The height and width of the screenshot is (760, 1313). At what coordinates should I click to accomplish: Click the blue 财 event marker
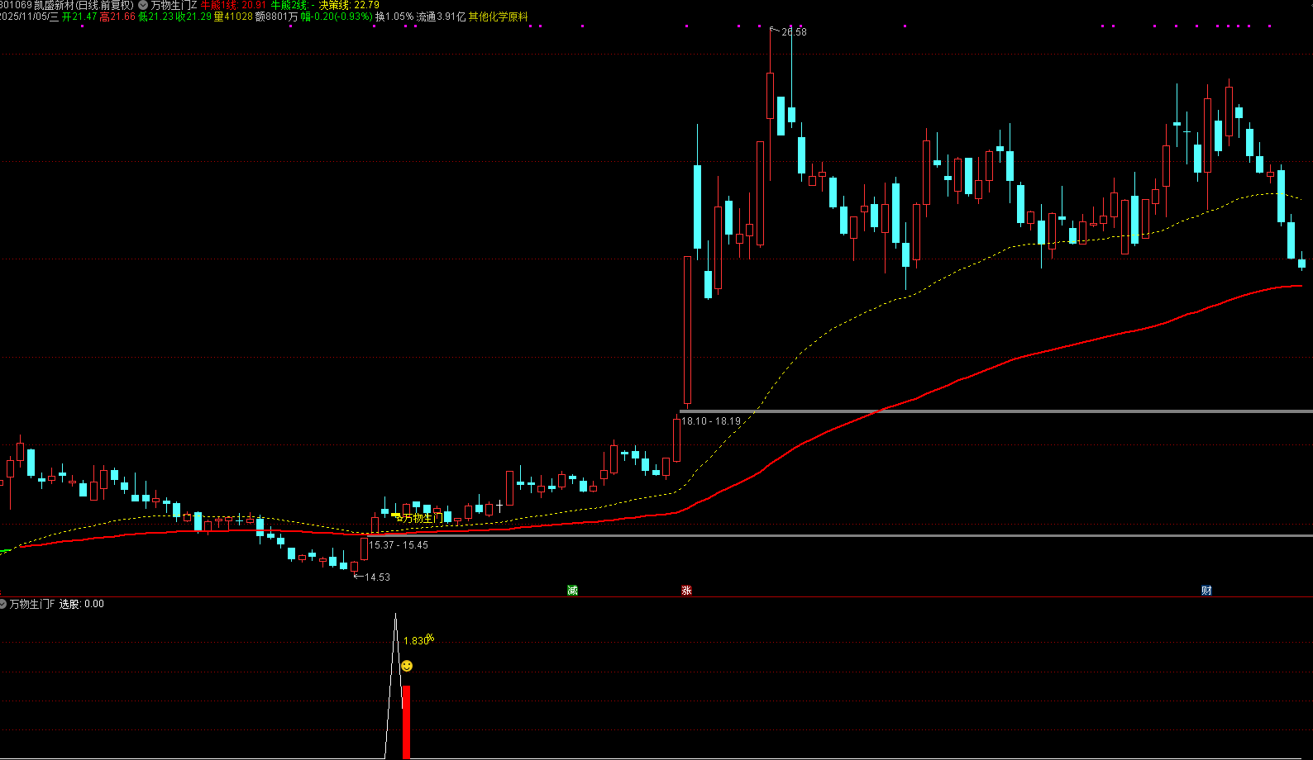point(1206,590)
